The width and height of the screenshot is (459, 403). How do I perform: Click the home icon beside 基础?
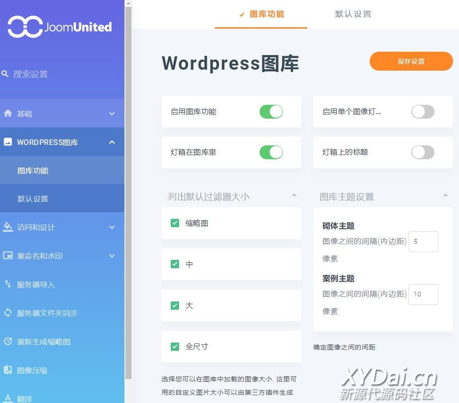pyautogui.click(x=8, y=113)
